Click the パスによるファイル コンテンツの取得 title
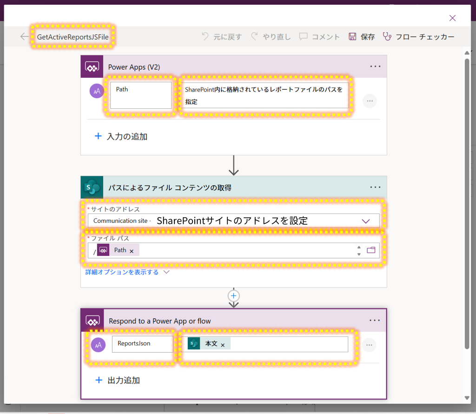This screenshot has width=476, height=414. (x=170, y=188)
